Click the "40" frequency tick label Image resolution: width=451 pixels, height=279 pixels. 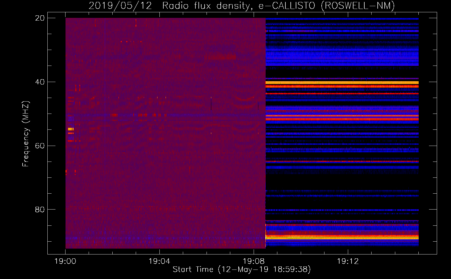click(40, 82)
